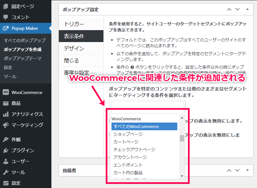Image resolution: width=257 pixels, height=188 pixels.
Task: Click dropdown list scroll down arrow
Action: tap(182, 176)
